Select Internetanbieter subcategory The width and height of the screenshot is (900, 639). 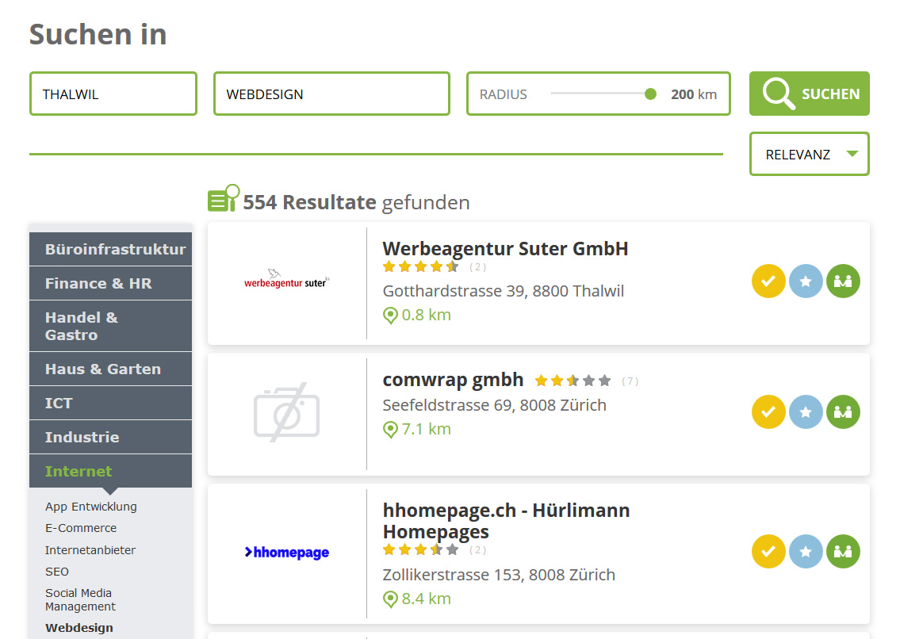point(90,550)
